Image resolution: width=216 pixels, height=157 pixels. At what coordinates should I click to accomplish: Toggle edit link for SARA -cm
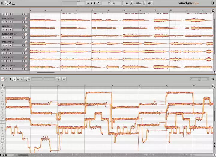(26, 50)
